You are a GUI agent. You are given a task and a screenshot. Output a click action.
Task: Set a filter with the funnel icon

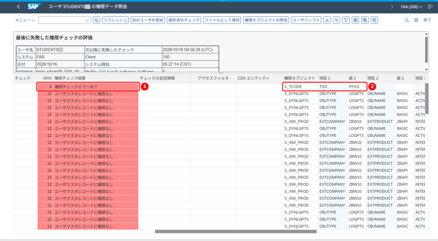pyautogui.click(x=346, y=20)
